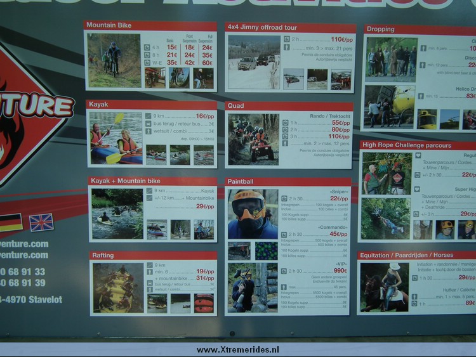Viewport: 476px width, 357px height.
Task: Click the zipline rider photo in High Rope
Action: [x=385, y=219]
